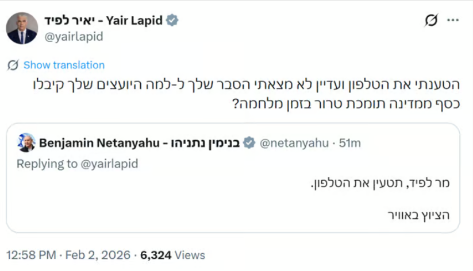
Task: Click the 6,324 Views count
Action: point(174,254)
